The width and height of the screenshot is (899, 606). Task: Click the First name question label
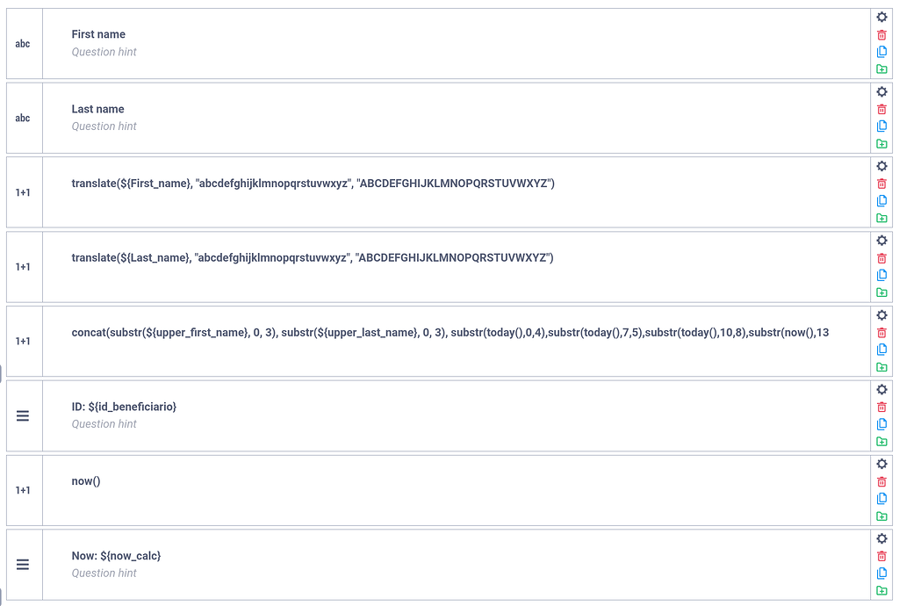coord(98,33)
